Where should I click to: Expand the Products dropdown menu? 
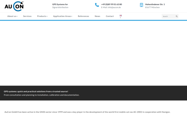click(x=42, y=16)
